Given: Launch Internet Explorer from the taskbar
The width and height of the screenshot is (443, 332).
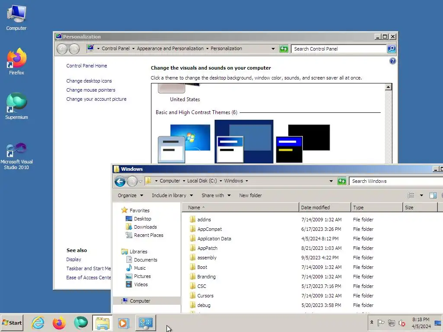Looking at the screenshot, I should click(x=38, y=322).
